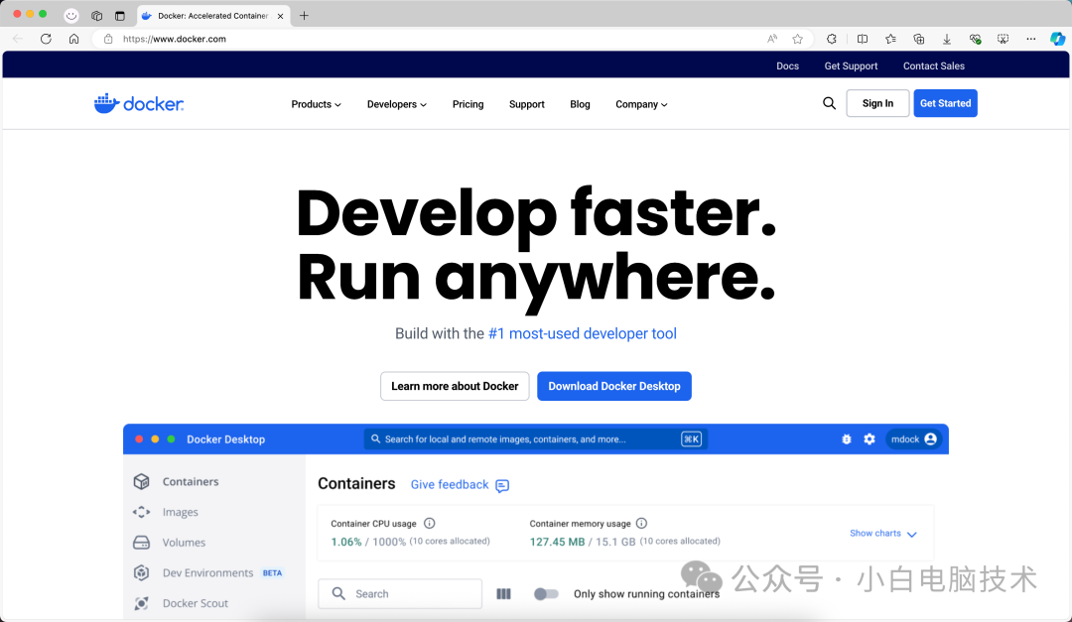Click Dev Environments icon in sidebar
1072x622 pixels.
(142, 572)
